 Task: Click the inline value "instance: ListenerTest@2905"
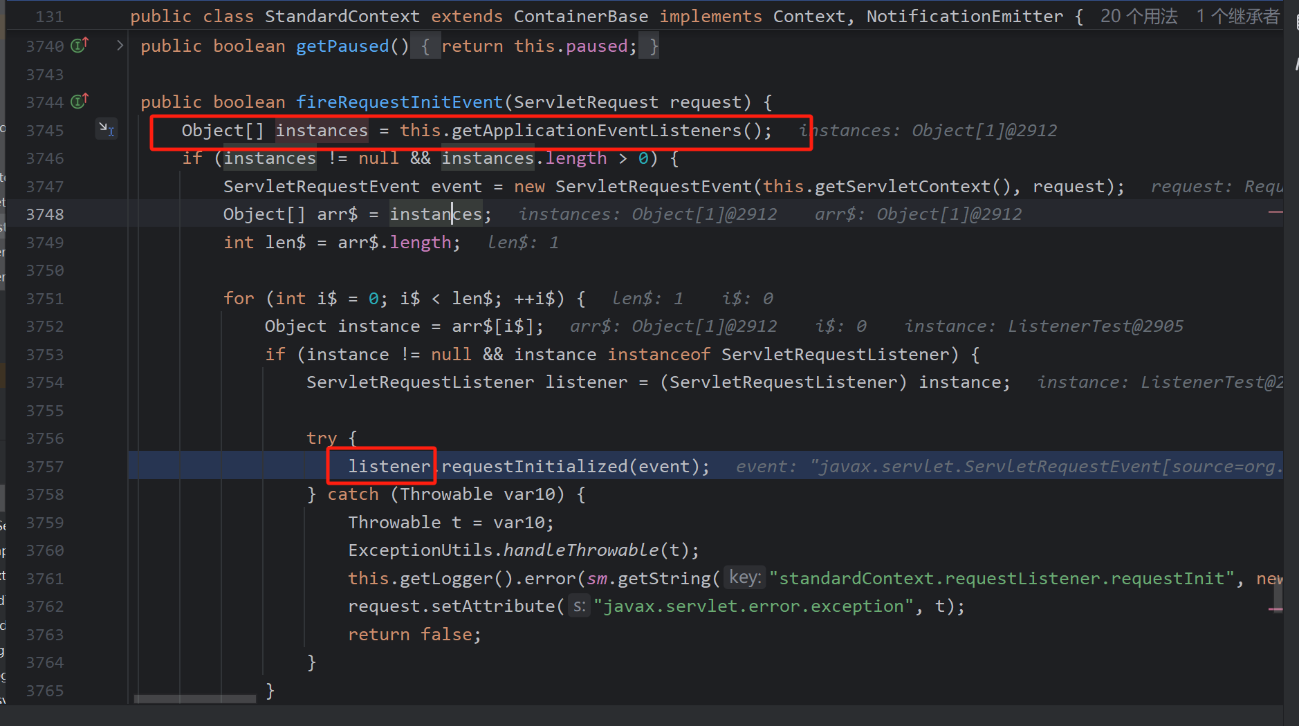(x=1044, y=326)
